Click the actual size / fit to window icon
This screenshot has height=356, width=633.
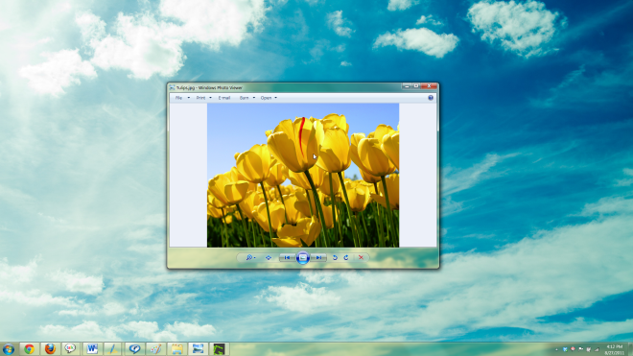[269, 257]
